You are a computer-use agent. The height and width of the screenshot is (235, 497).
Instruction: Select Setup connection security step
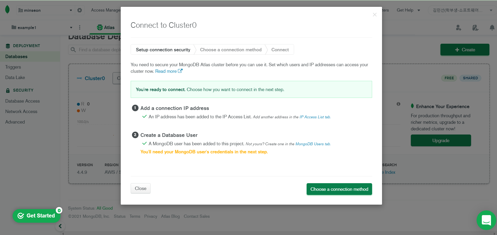coord(163,50)
